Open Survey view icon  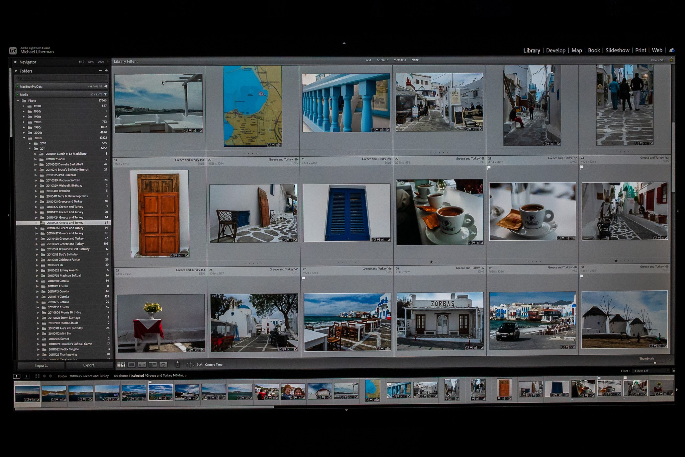(153, 365)
